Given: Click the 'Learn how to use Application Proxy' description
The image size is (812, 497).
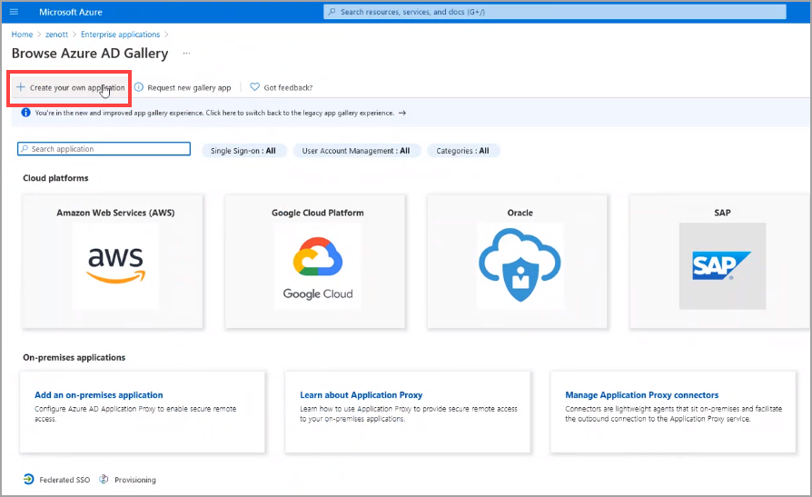Looking at the screenshot, I should pyautogui.click(x=409, y=413).
